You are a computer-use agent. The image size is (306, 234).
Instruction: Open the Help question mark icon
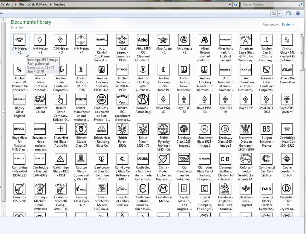[x=298, y=13]
